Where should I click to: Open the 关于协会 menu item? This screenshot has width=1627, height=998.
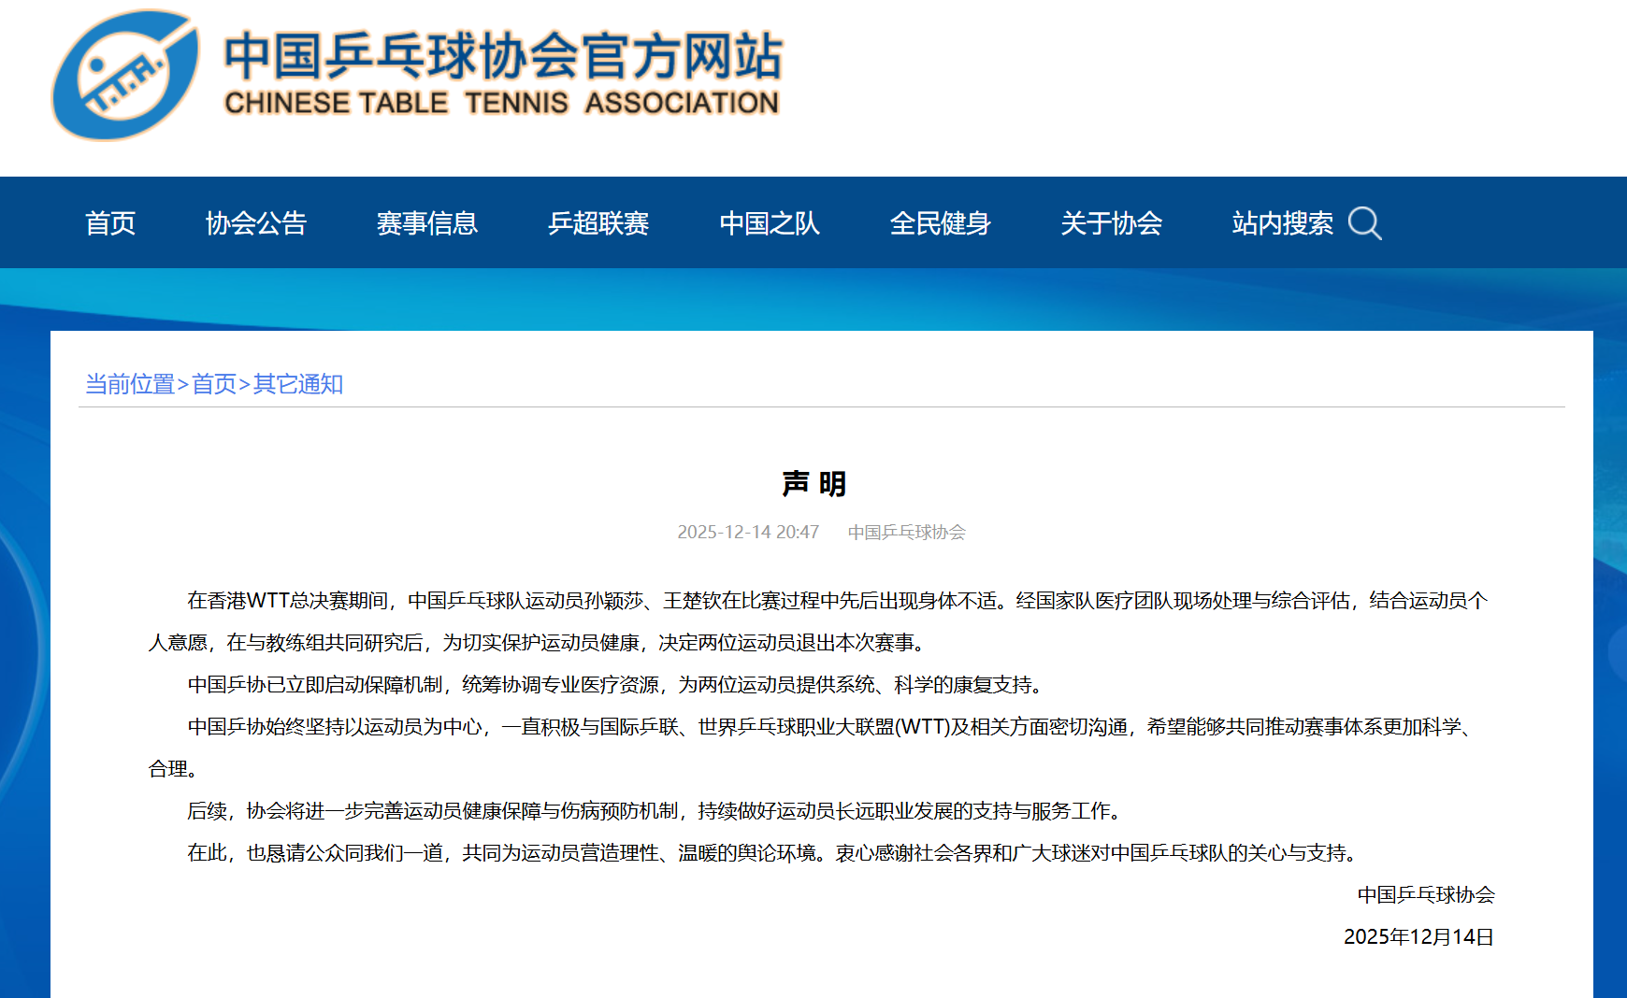[x=1111, y=223]
